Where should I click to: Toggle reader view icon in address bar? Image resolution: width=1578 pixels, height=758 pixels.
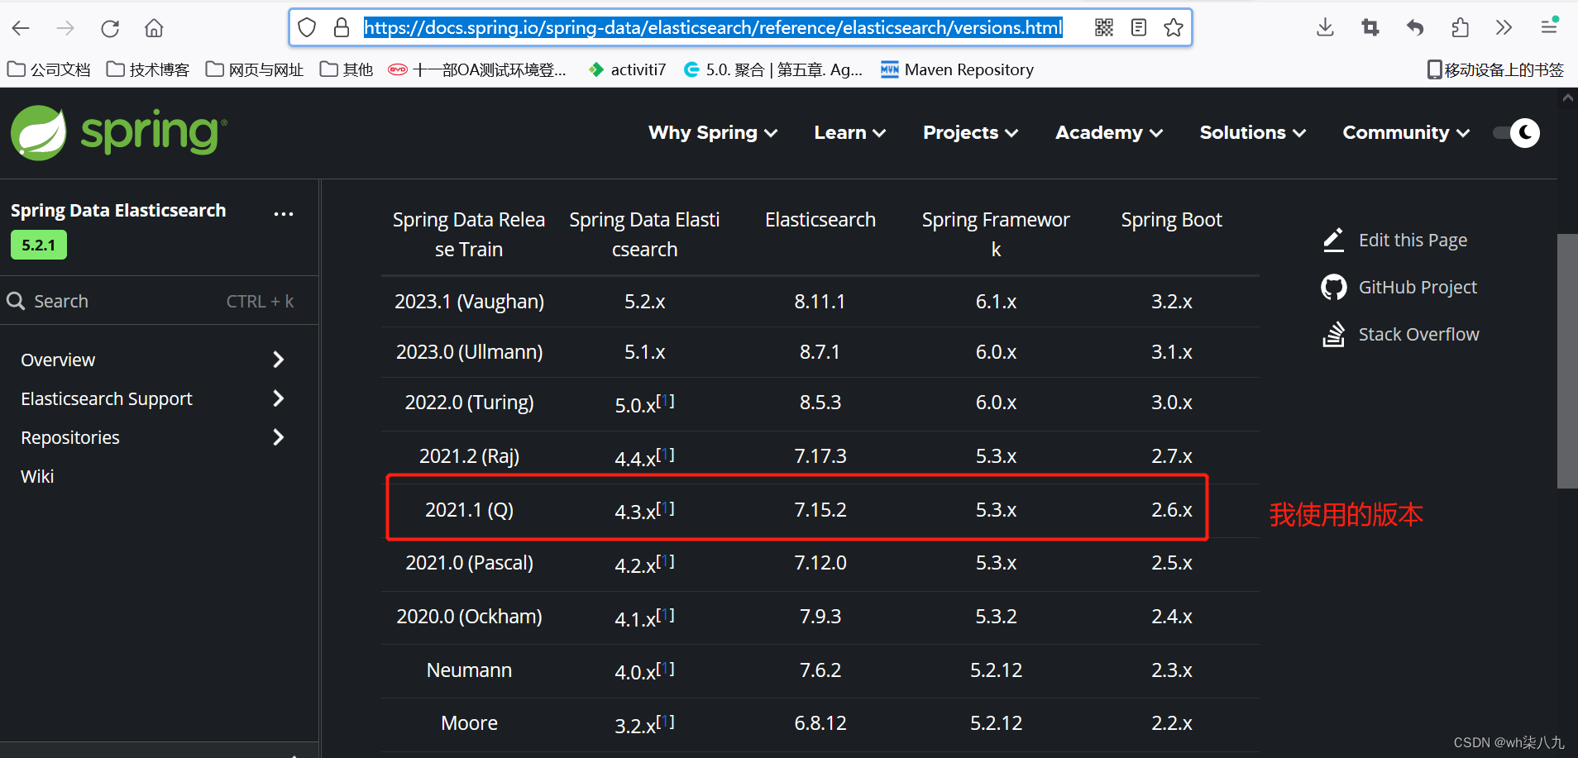[1139, 27]
